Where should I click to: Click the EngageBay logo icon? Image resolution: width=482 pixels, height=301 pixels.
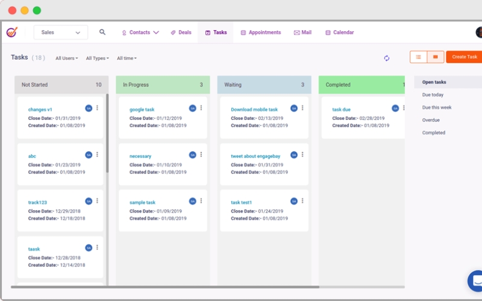12,33
